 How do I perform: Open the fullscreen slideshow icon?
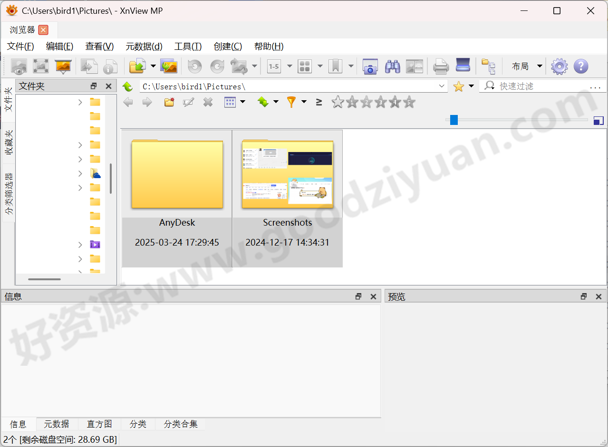[x=63, y=67]
